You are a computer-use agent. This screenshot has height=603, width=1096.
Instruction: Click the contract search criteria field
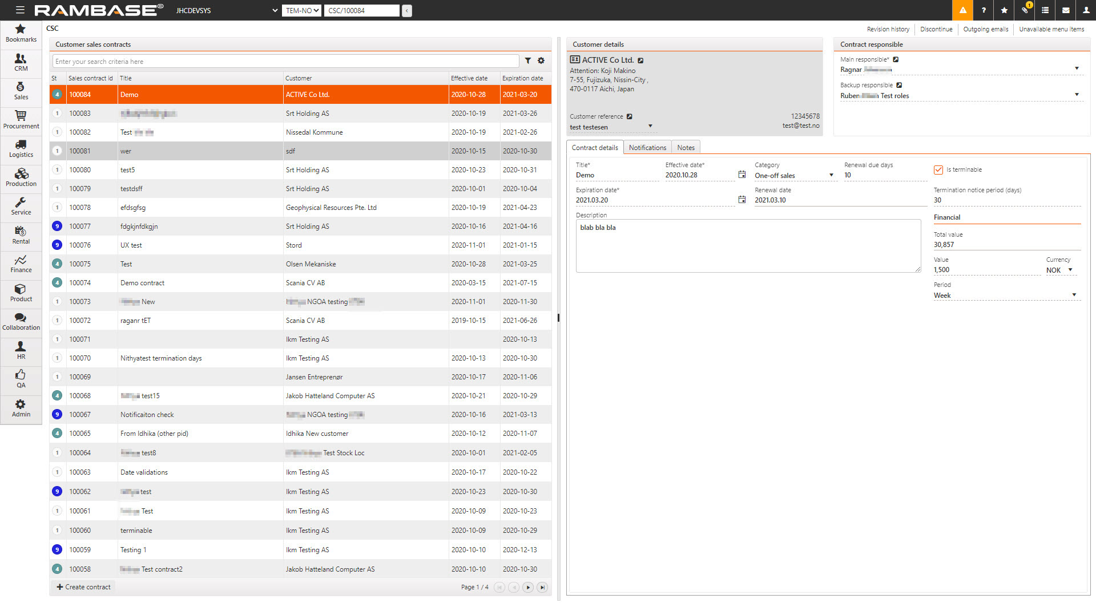pyautogui.click(x=285, y=62)
